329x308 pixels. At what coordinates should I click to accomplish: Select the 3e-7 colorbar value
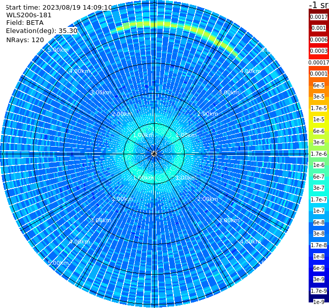(x=319, y=188)
